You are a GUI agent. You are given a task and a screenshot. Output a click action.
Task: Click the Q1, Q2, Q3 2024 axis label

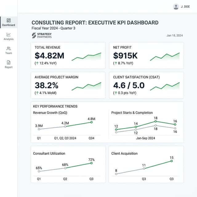[x=65, y=138]
